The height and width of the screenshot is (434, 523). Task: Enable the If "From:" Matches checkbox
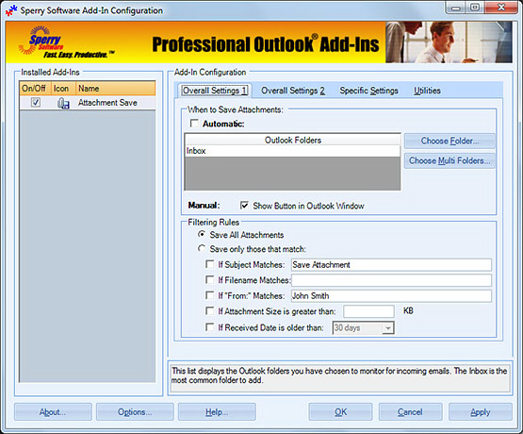coord(210,295)
